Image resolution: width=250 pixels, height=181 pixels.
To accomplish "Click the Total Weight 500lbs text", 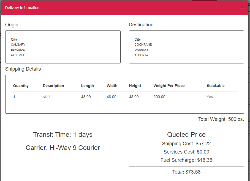I will [x=221, y=119].
